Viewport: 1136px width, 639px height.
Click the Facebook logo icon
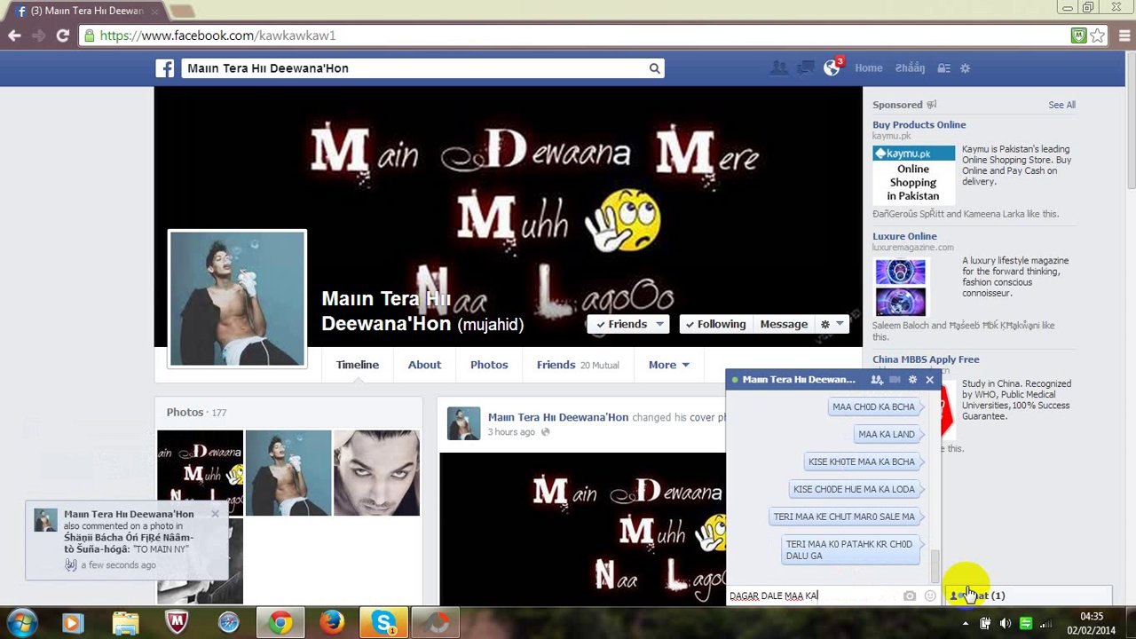165,68
